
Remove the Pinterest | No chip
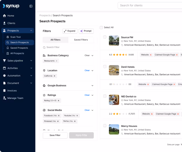click(58, 121)
